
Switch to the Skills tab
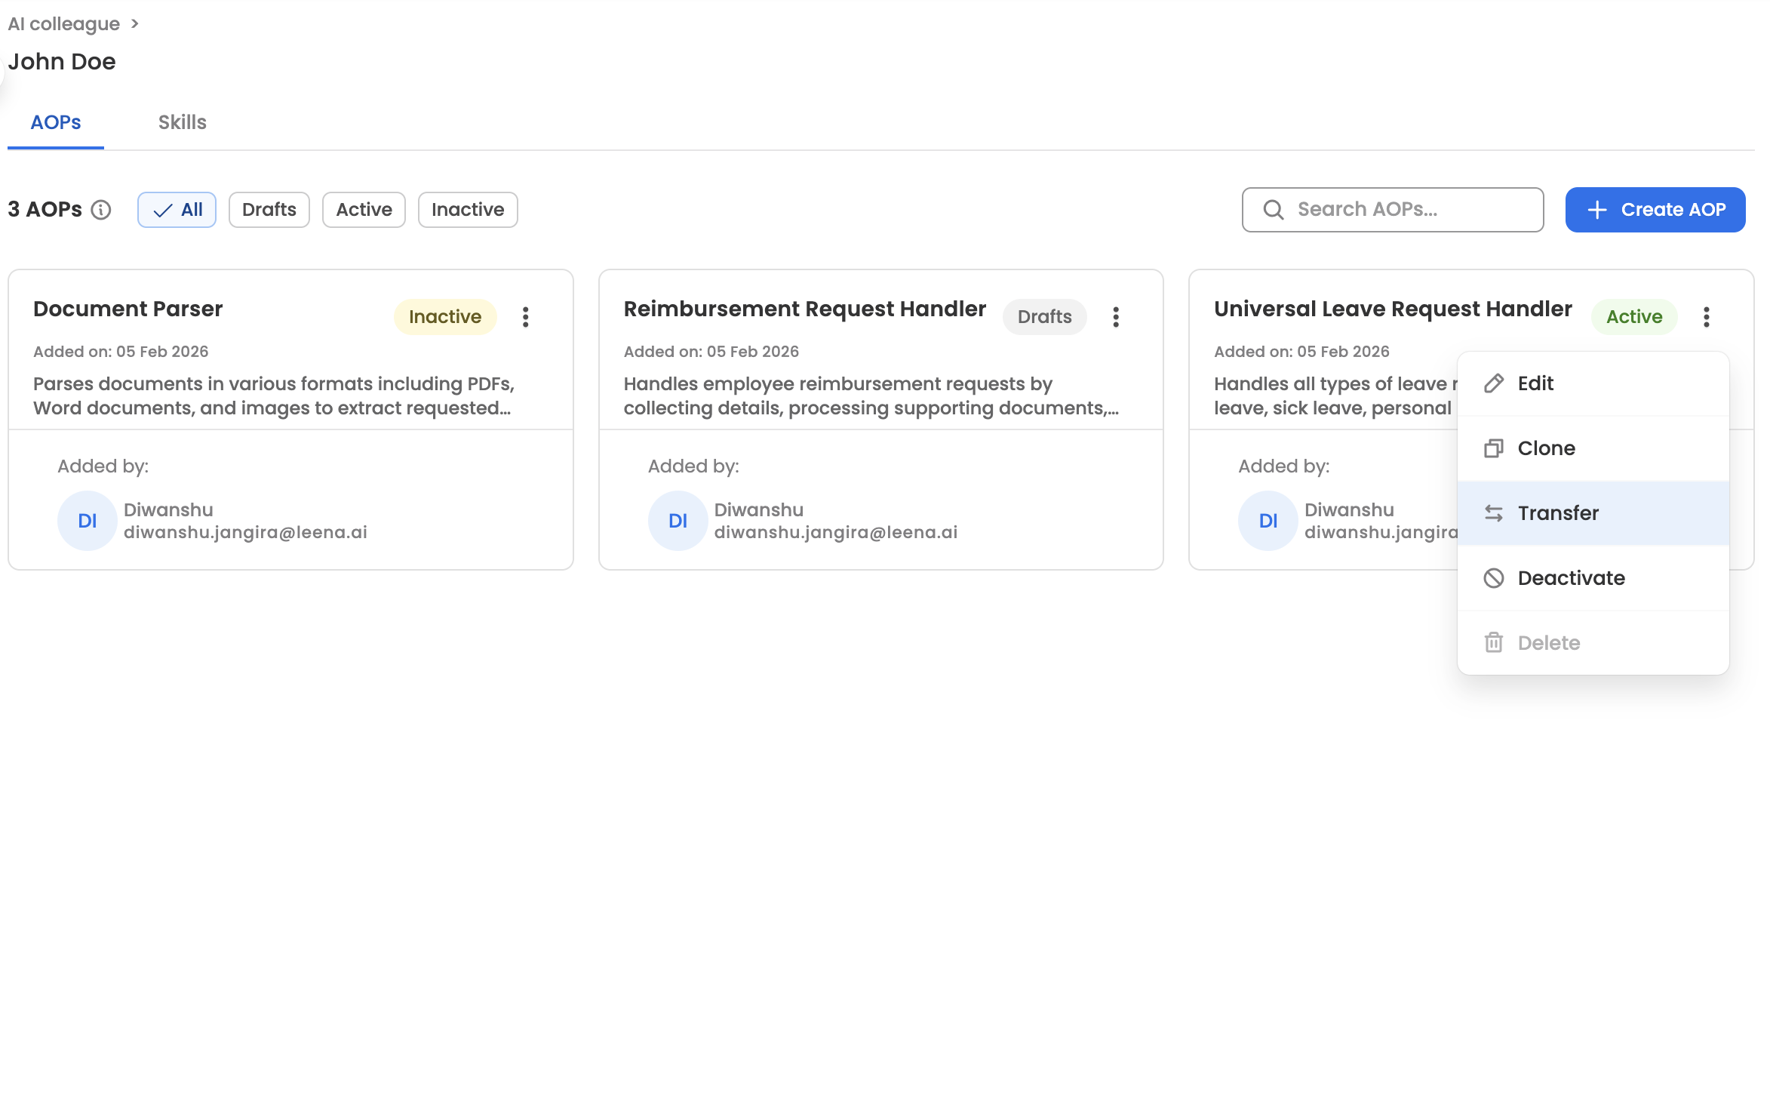point(182,122)
